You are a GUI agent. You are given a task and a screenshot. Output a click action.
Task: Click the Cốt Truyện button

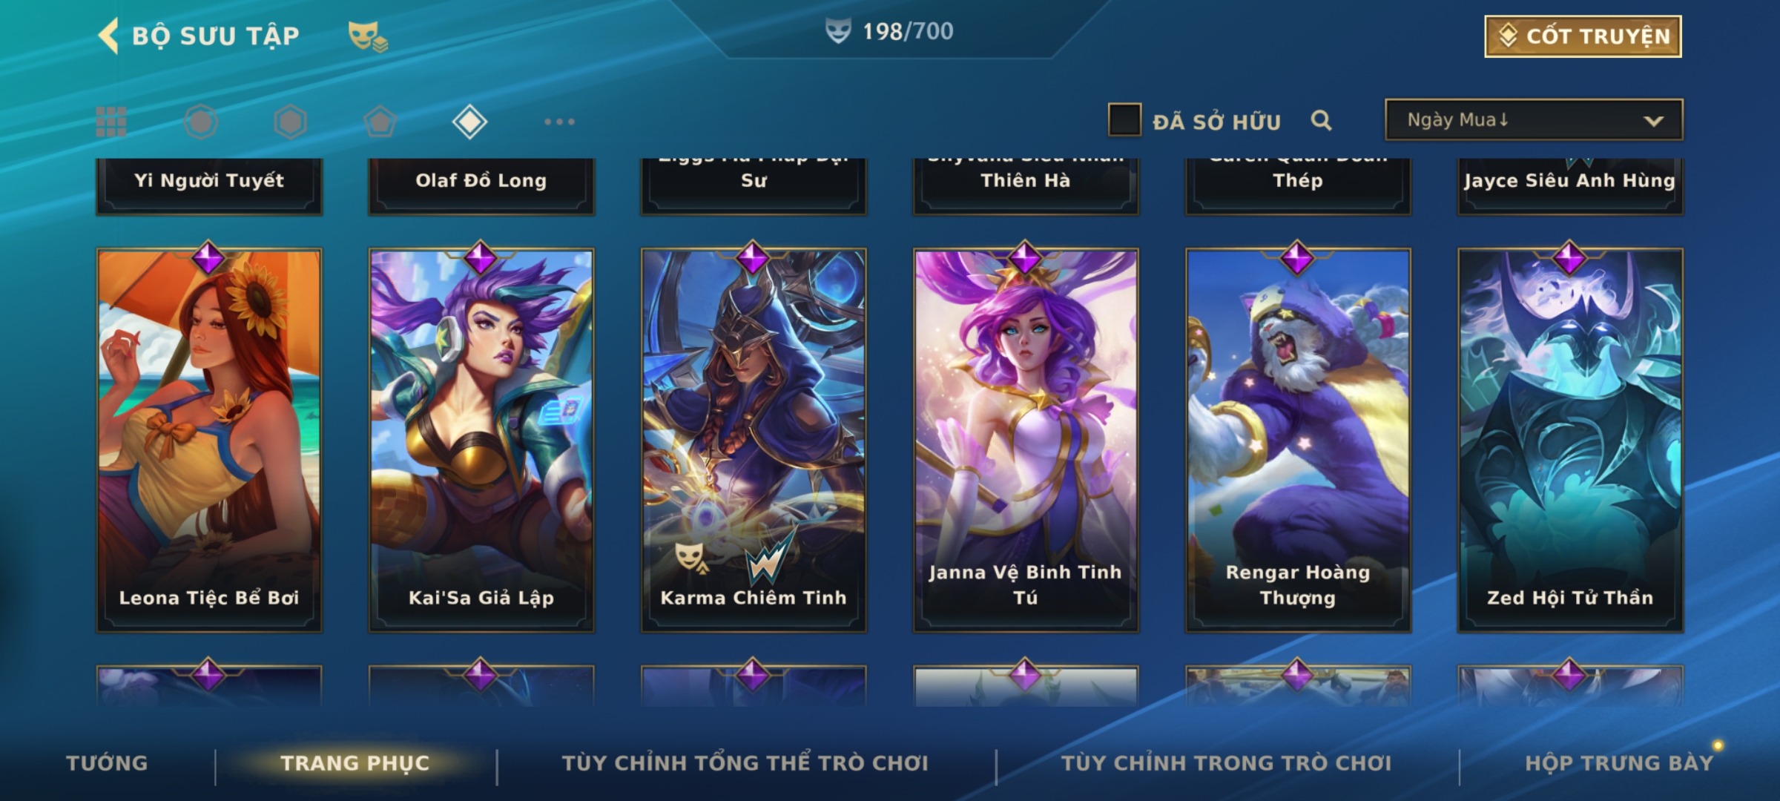point(1583,36)
